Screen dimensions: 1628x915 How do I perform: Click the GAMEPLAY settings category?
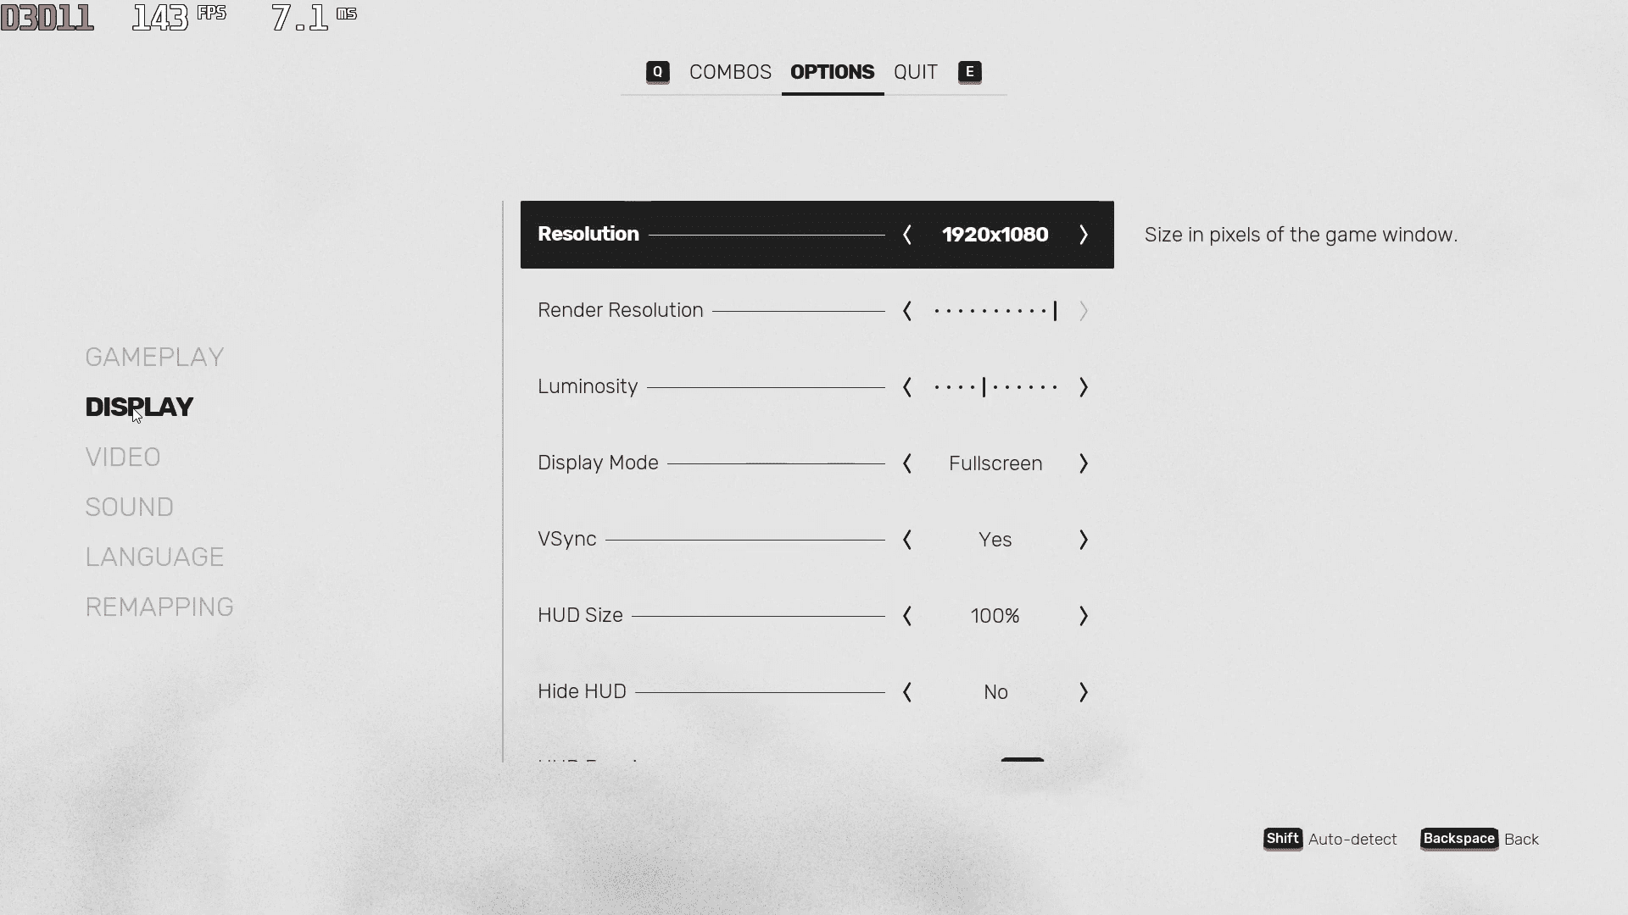pos(155,357)
